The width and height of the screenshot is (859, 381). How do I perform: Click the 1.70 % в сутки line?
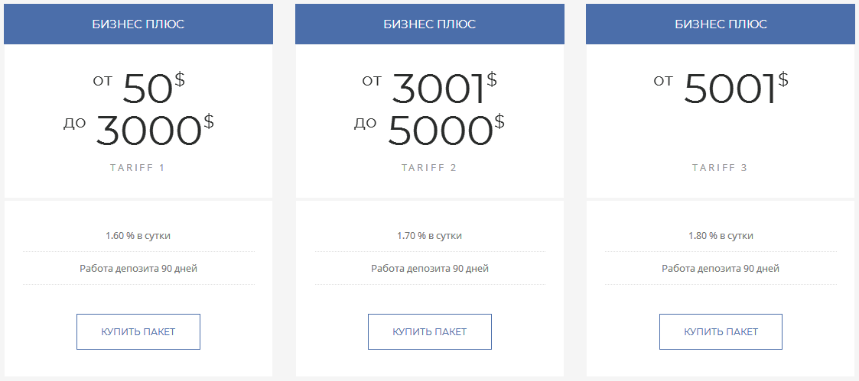pos(430,236)
